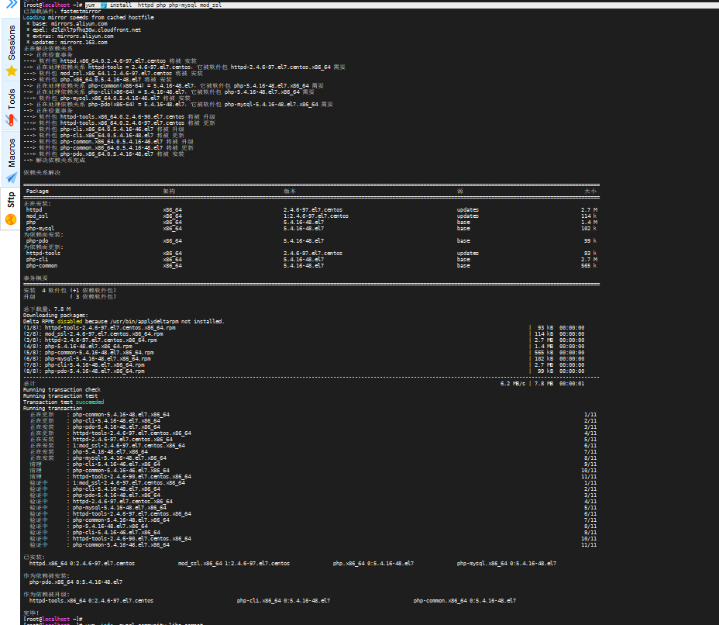The width and height of the screenshot is (719, 625).
Task: Select the Sftp tab label
Action: (10, 200)
